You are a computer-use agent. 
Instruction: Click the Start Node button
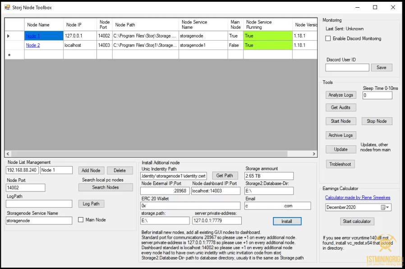point(341,121)
